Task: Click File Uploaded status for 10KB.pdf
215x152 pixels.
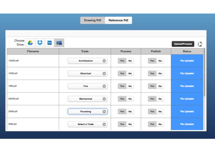Action: click(187, 74)
